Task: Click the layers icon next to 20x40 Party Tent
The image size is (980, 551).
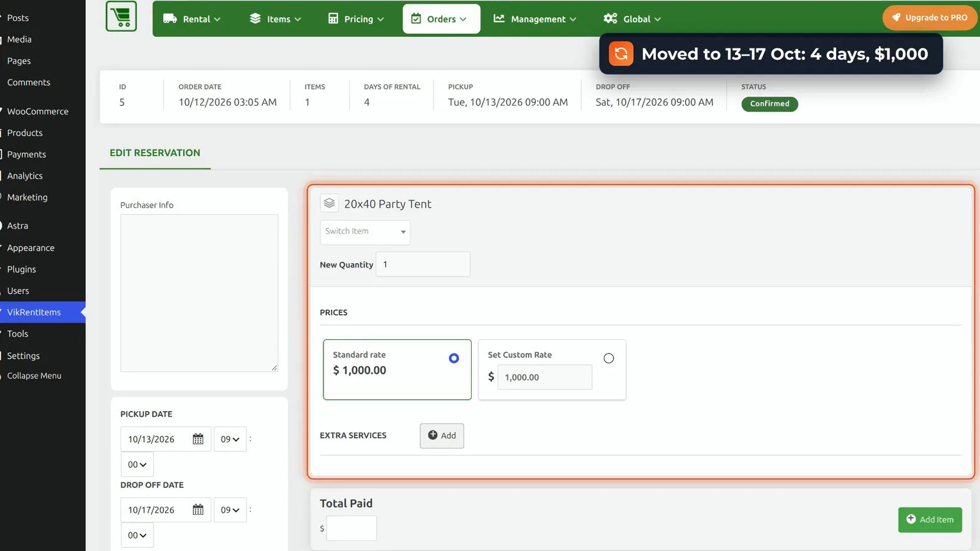Action: (330, 203)
